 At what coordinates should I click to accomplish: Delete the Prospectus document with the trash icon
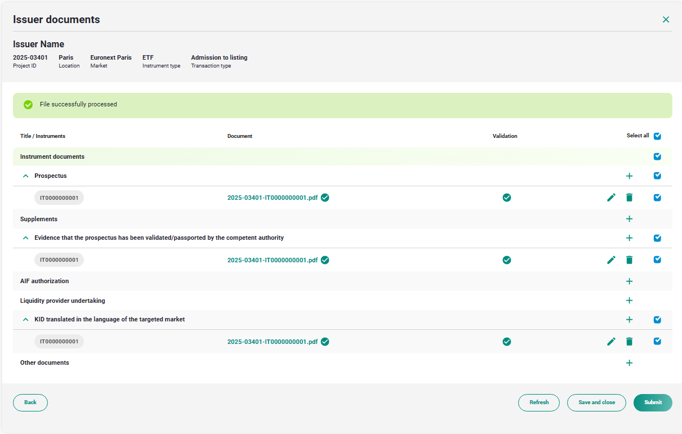tap(629, 198)
